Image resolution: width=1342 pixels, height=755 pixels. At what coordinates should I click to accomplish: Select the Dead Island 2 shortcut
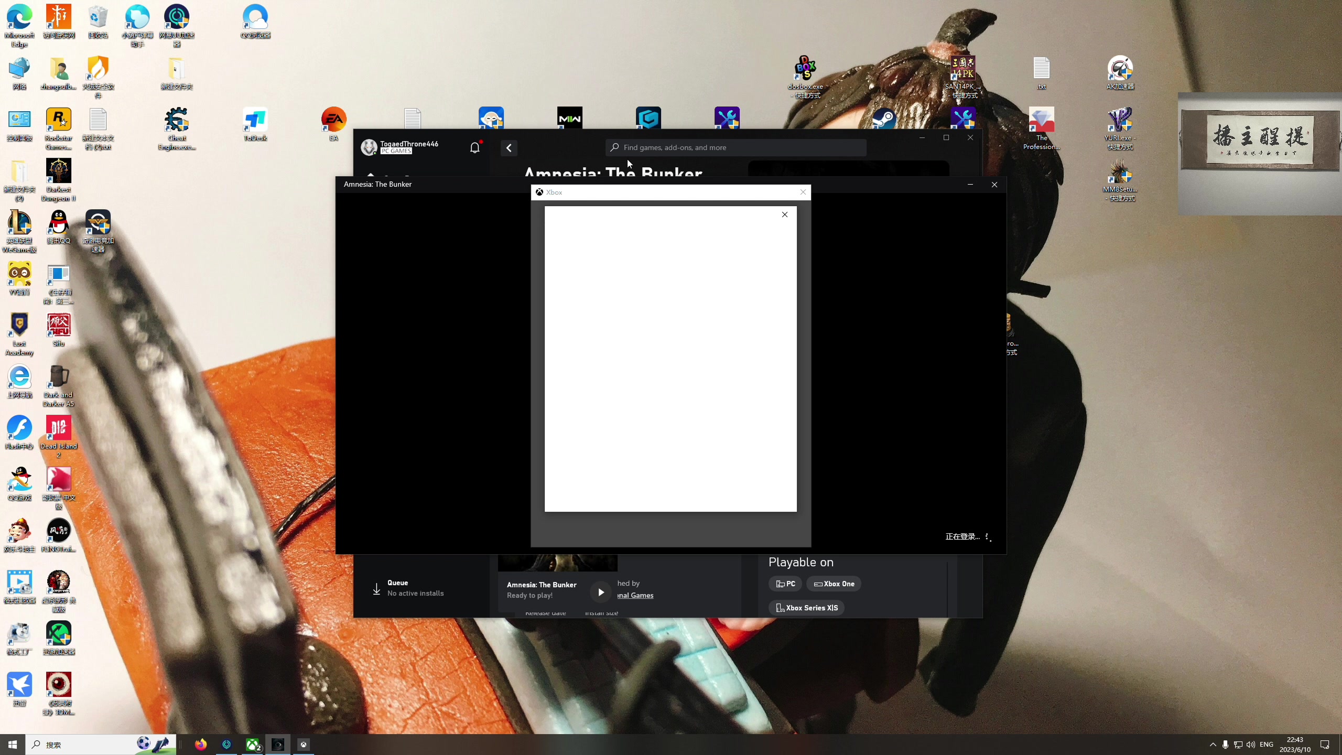(59, 437)
